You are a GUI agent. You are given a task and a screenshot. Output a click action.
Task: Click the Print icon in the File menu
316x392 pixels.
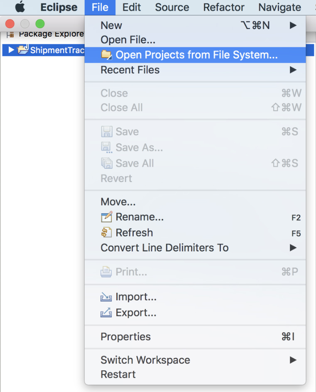click(x=106, y=271)
